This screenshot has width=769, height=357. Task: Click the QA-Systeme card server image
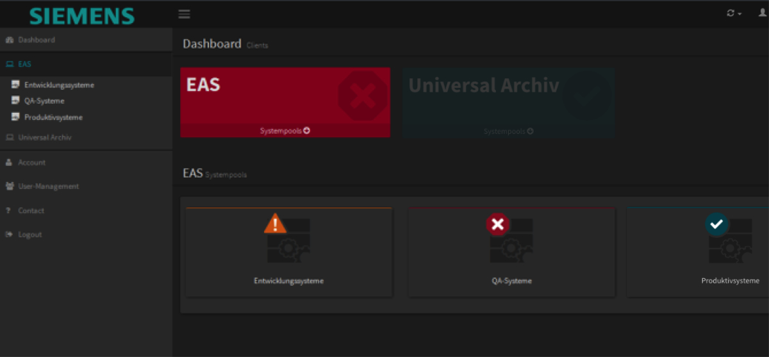(511, 241)
